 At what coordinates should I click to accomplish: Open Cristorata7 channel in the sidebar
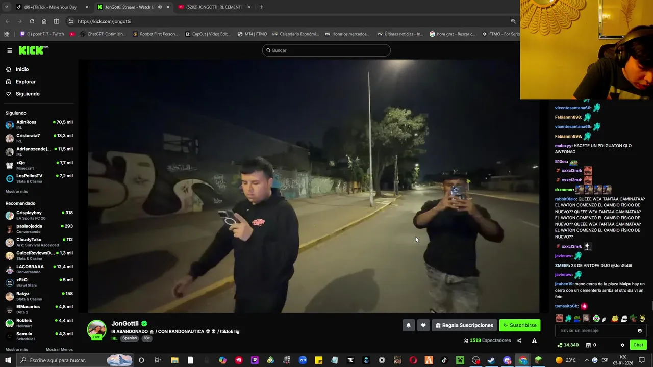tap(39, 138)
